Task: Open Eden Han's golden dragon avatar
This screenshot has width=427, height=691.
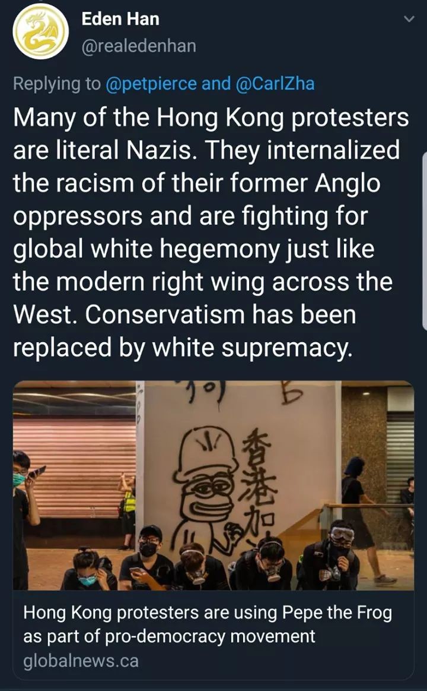Action: pyautogui.click(x=40, y=31)
